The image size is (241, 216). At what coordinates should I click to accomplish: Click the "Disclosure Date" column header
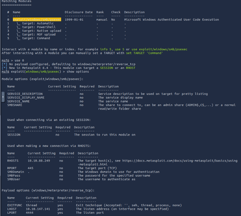tap(79, 12)
